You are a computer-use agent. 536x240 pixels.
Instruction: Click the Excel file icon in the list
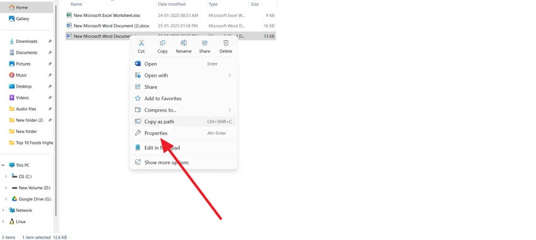[69, 15]
